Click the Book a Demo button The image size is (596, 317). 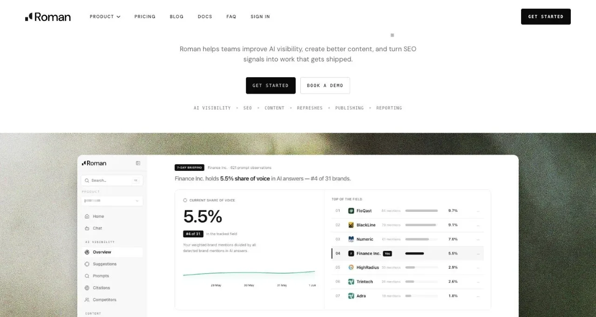[x=325, y=86]
